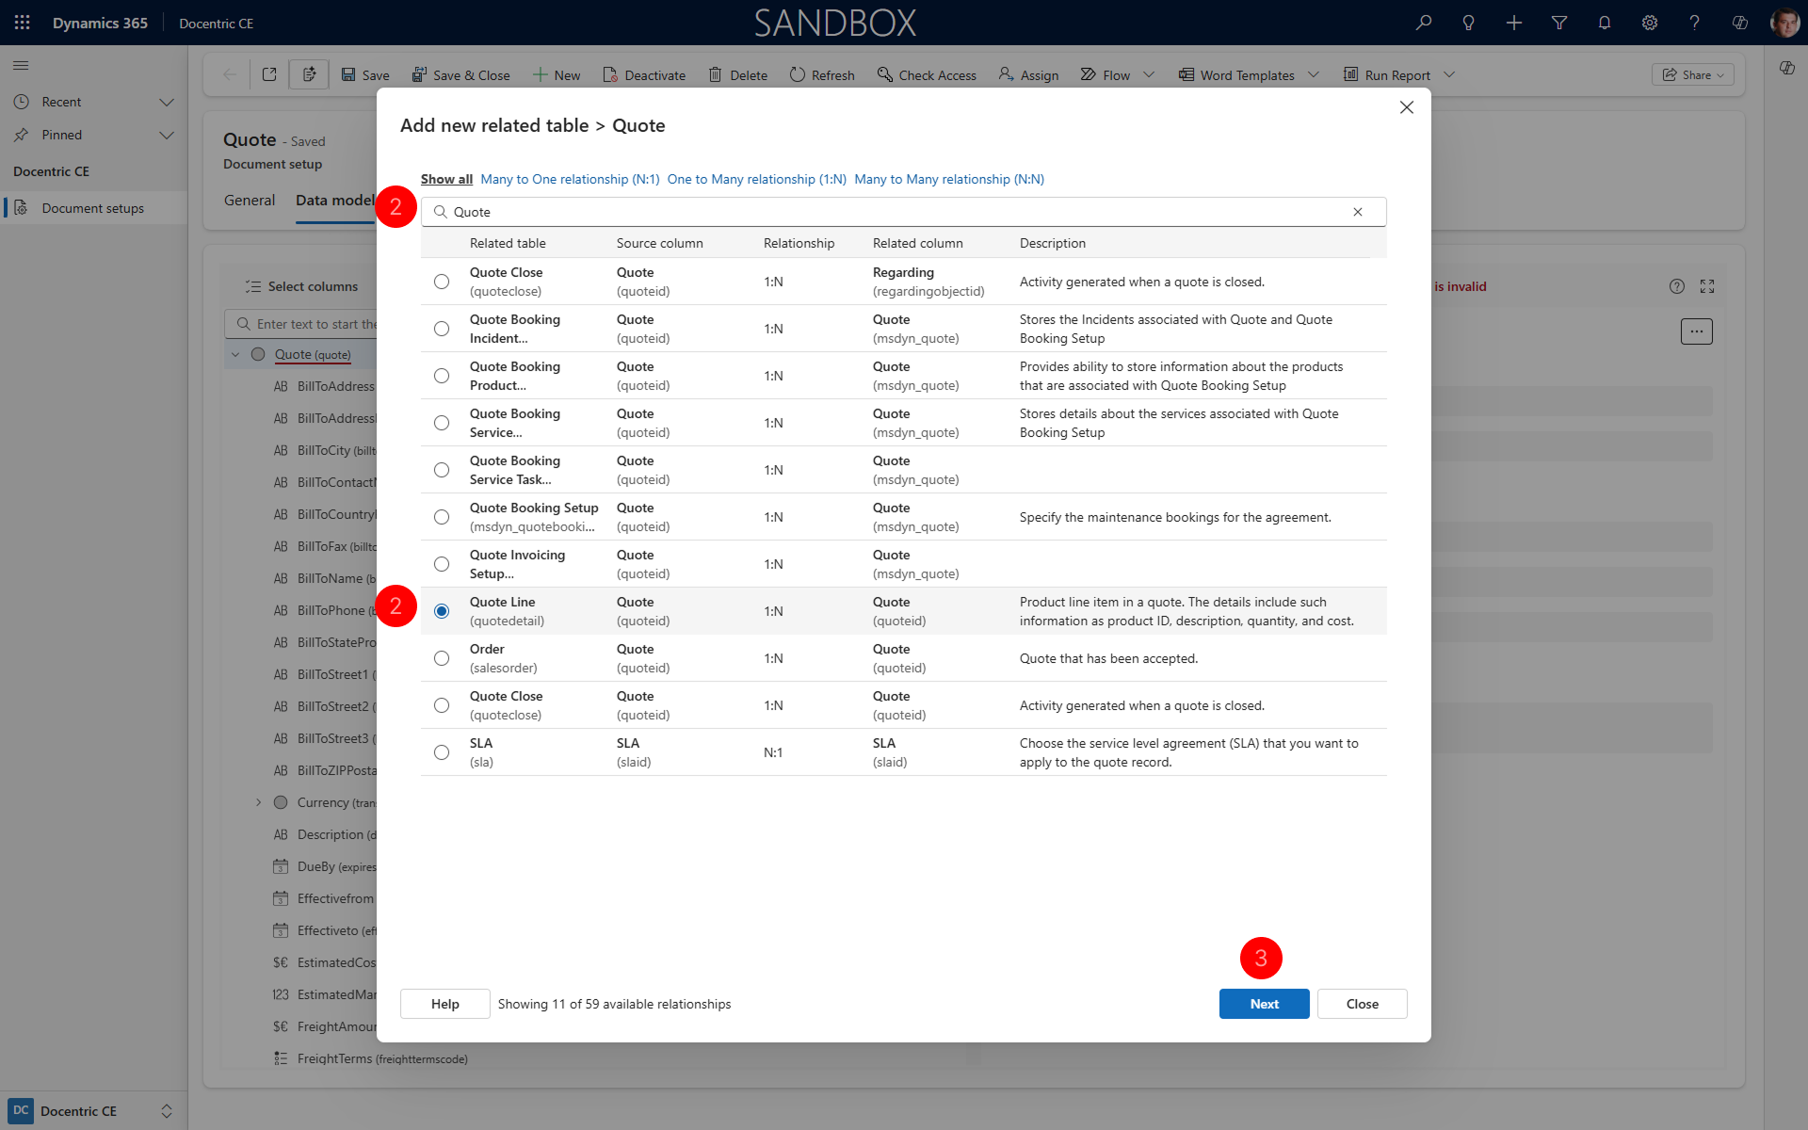Expand the Currency tree node
Screen dimensions: 1808x1130
[259, 802]
